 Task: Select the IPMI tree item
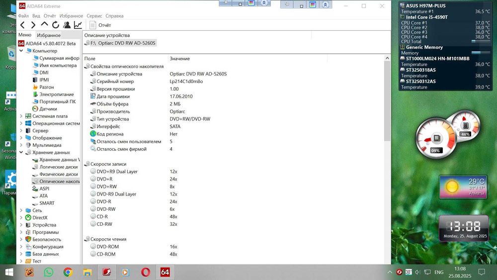41,80
